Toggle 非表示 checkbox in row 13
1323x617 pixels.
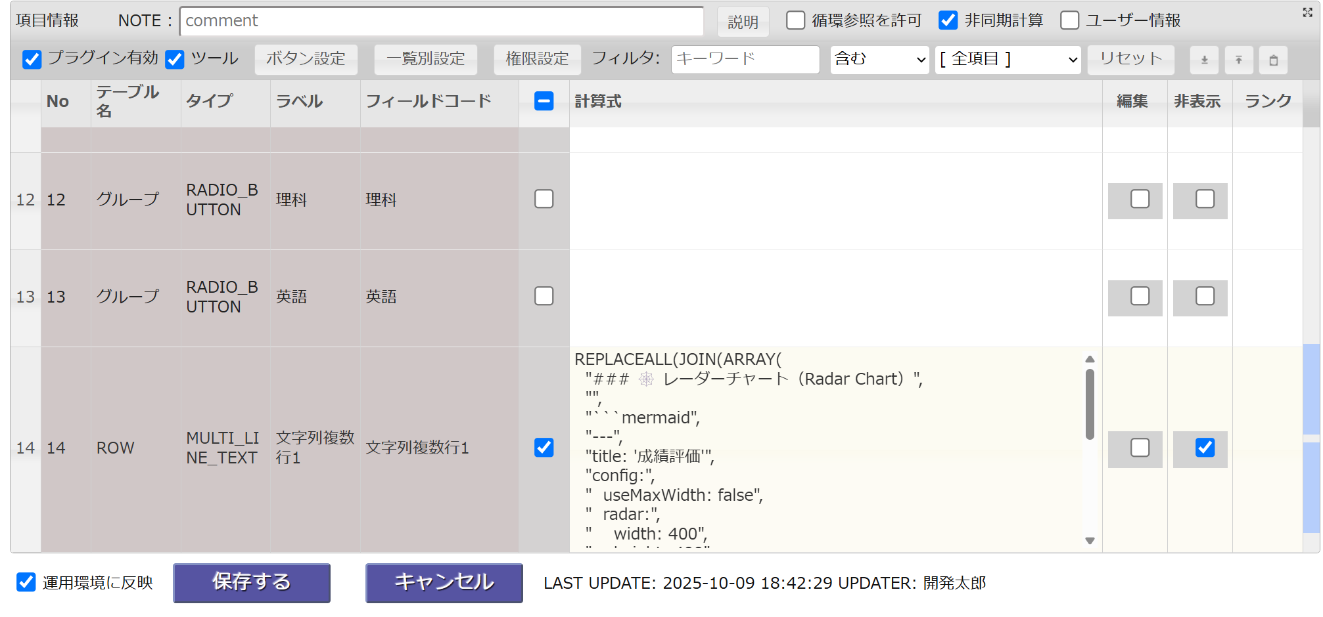tap(1205, 296)
